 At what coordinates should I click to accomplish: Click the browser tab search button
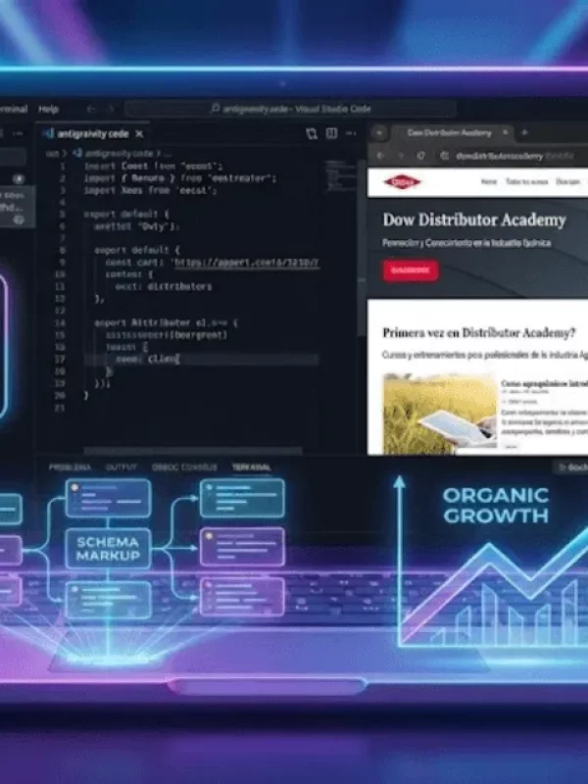379,133
